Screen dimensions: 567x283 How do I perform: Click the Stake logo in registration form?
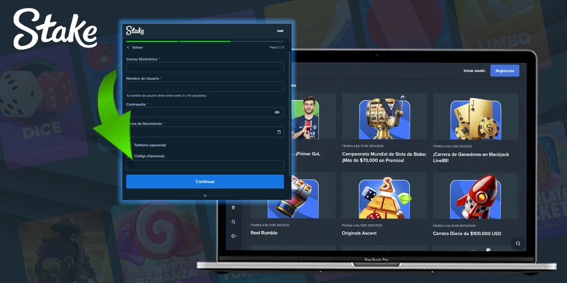(x=135, y=31)
